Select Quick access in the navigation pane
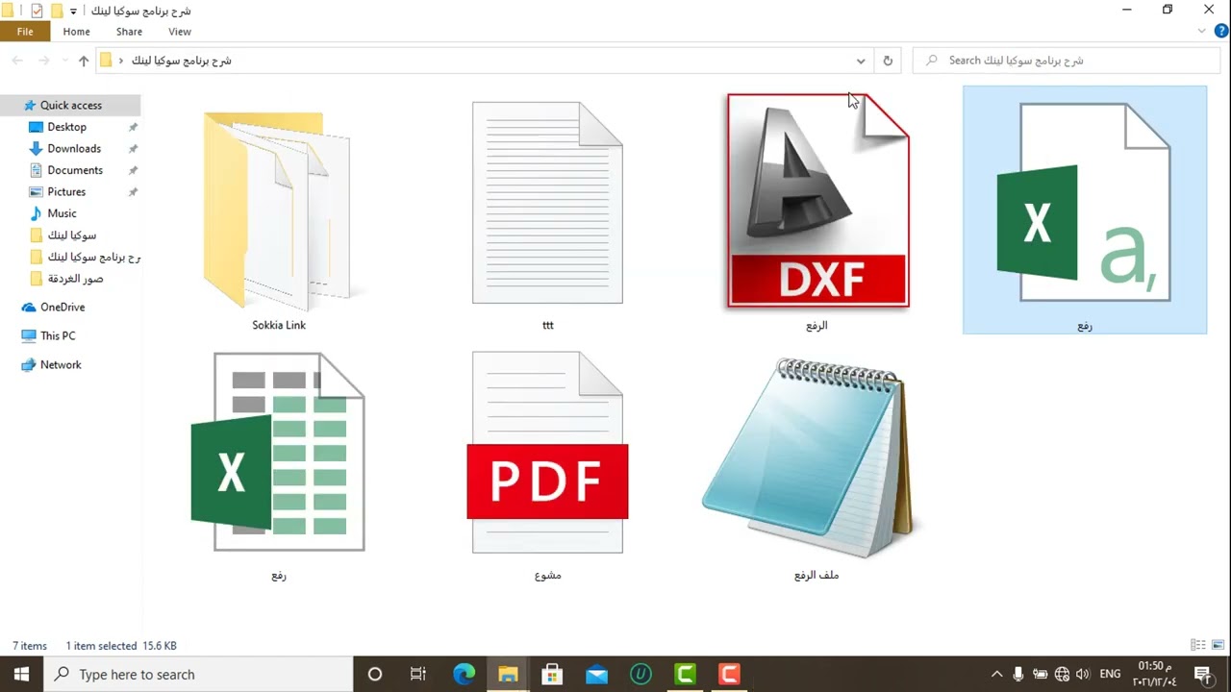Screen dimensions: 1231x692 click(x=70, y=106)
